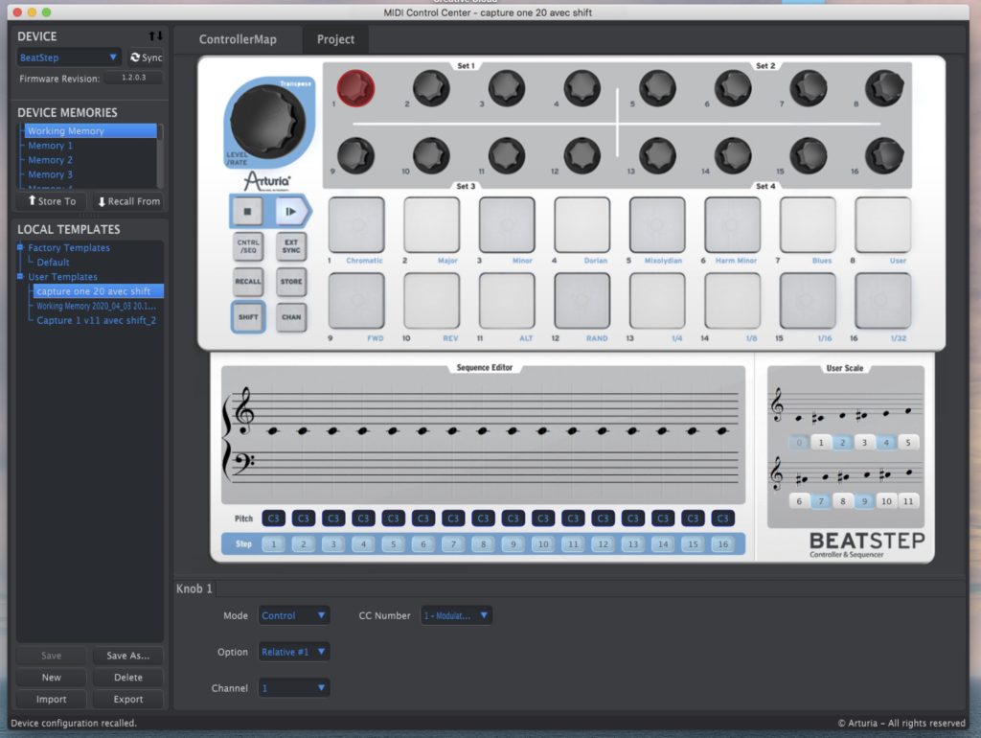Toggle sequencer step 13

(633, 544)
